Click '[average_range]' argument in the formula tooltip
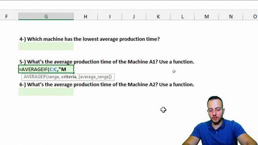Screen dimensions: 258x145 [x=94, y=77]
